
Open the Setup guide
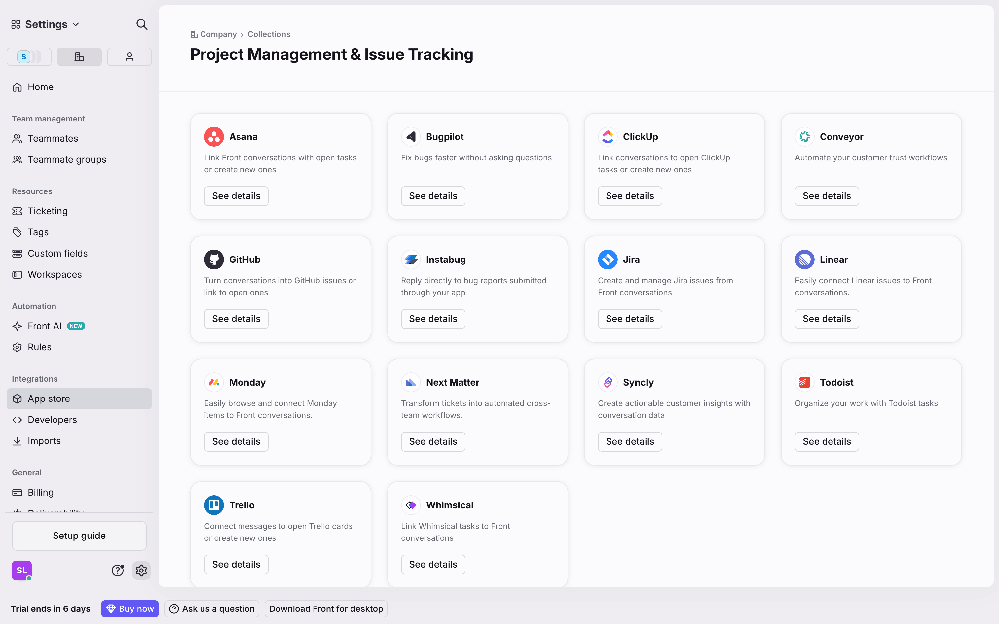[79, 536]
